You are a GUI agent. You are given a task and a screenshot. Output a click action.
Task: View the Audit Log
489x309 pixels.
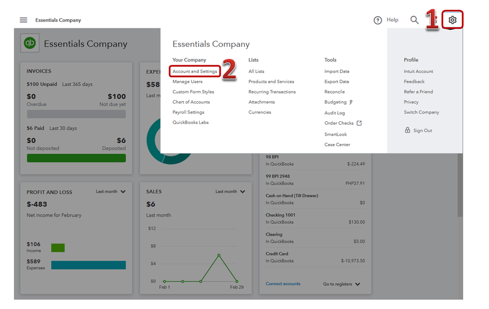click(335, 113)
